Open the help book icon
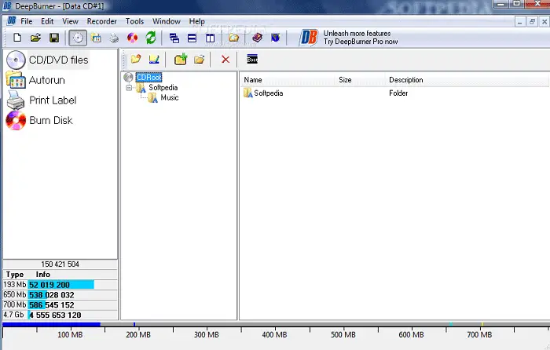The image size is (550, 350). point(257,38)
